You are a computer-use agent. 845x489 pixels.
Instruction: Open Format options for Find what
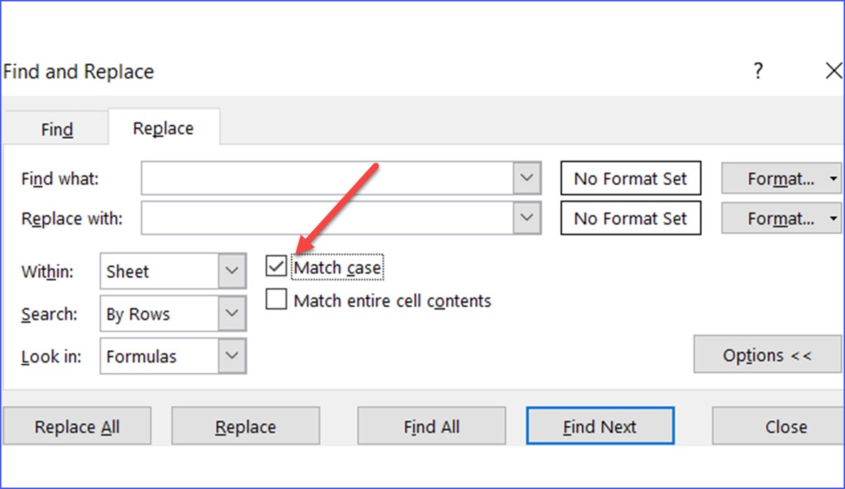781,178
